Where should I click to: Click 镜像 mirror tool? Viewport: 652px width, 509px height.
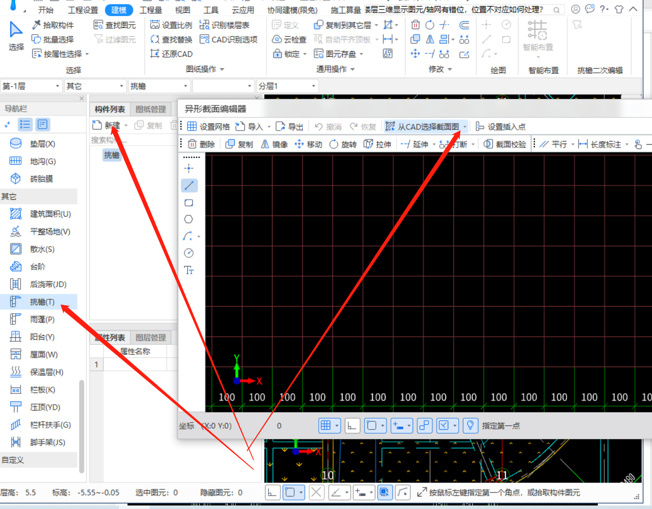(274, 144)
